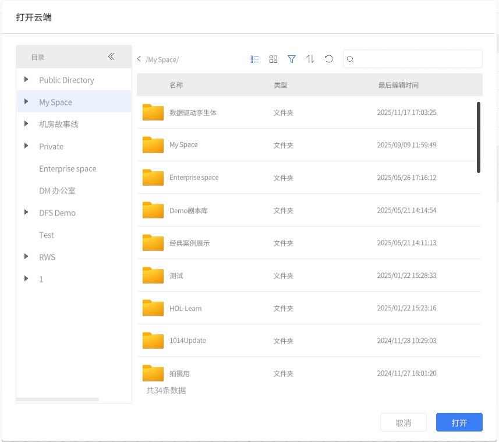Switch to grid view layout

coord(273,59)
